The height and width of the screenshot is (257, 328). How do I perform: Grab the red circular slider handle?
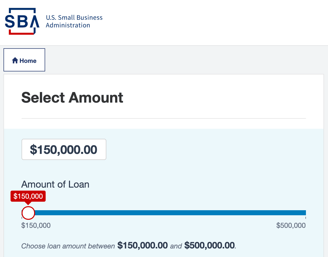point(28,213)
